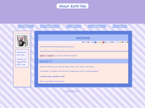The image size is (145, 108).
Task: Click '(it goes to another world!)' text
Action: coord(66,56)
